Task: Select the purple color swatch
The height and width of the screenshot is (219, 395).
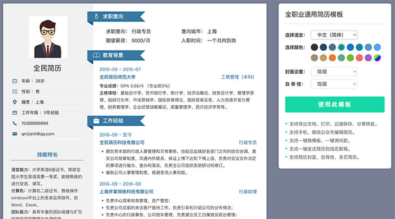Action: coord(368,57)
